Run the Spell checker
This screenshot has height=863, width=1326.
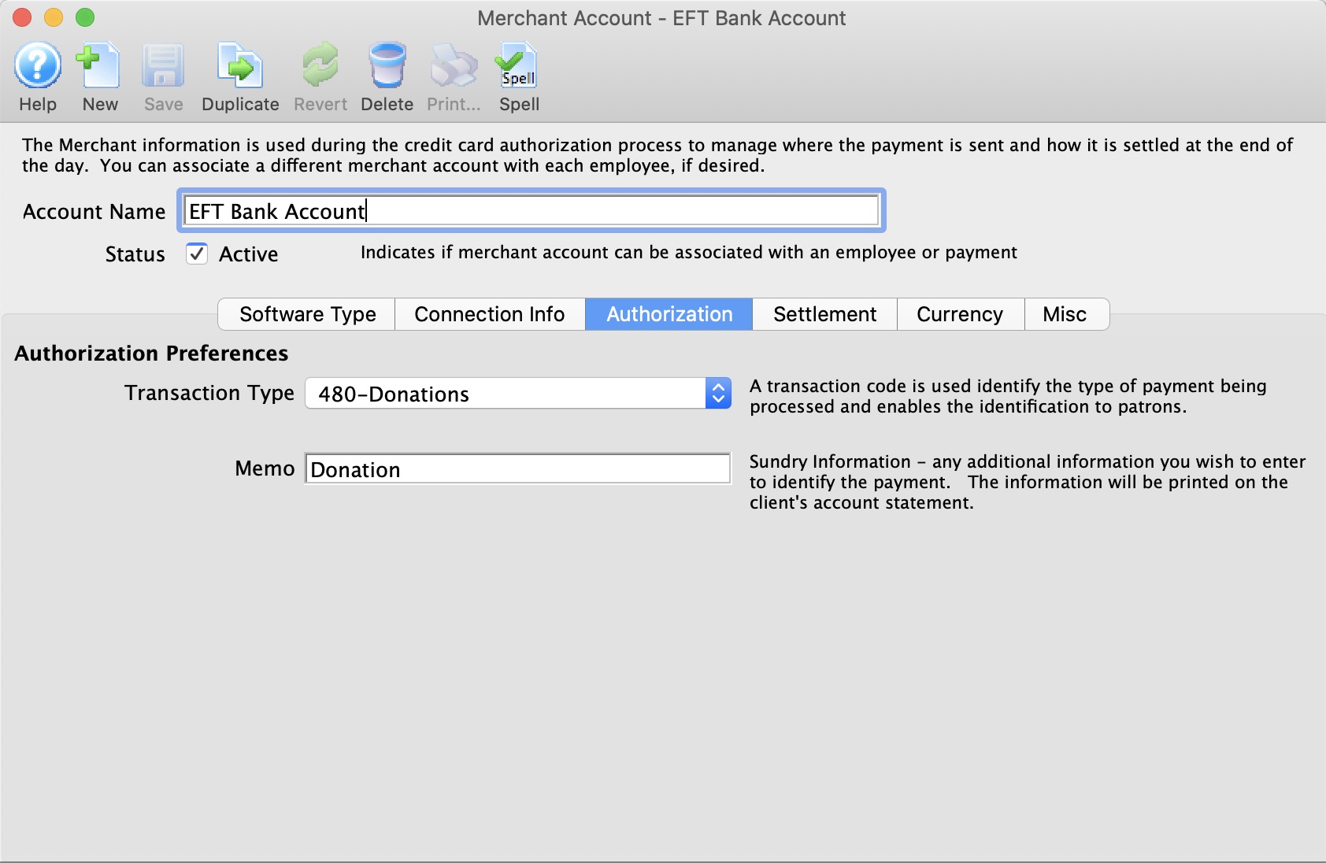(x=517, y=75)
